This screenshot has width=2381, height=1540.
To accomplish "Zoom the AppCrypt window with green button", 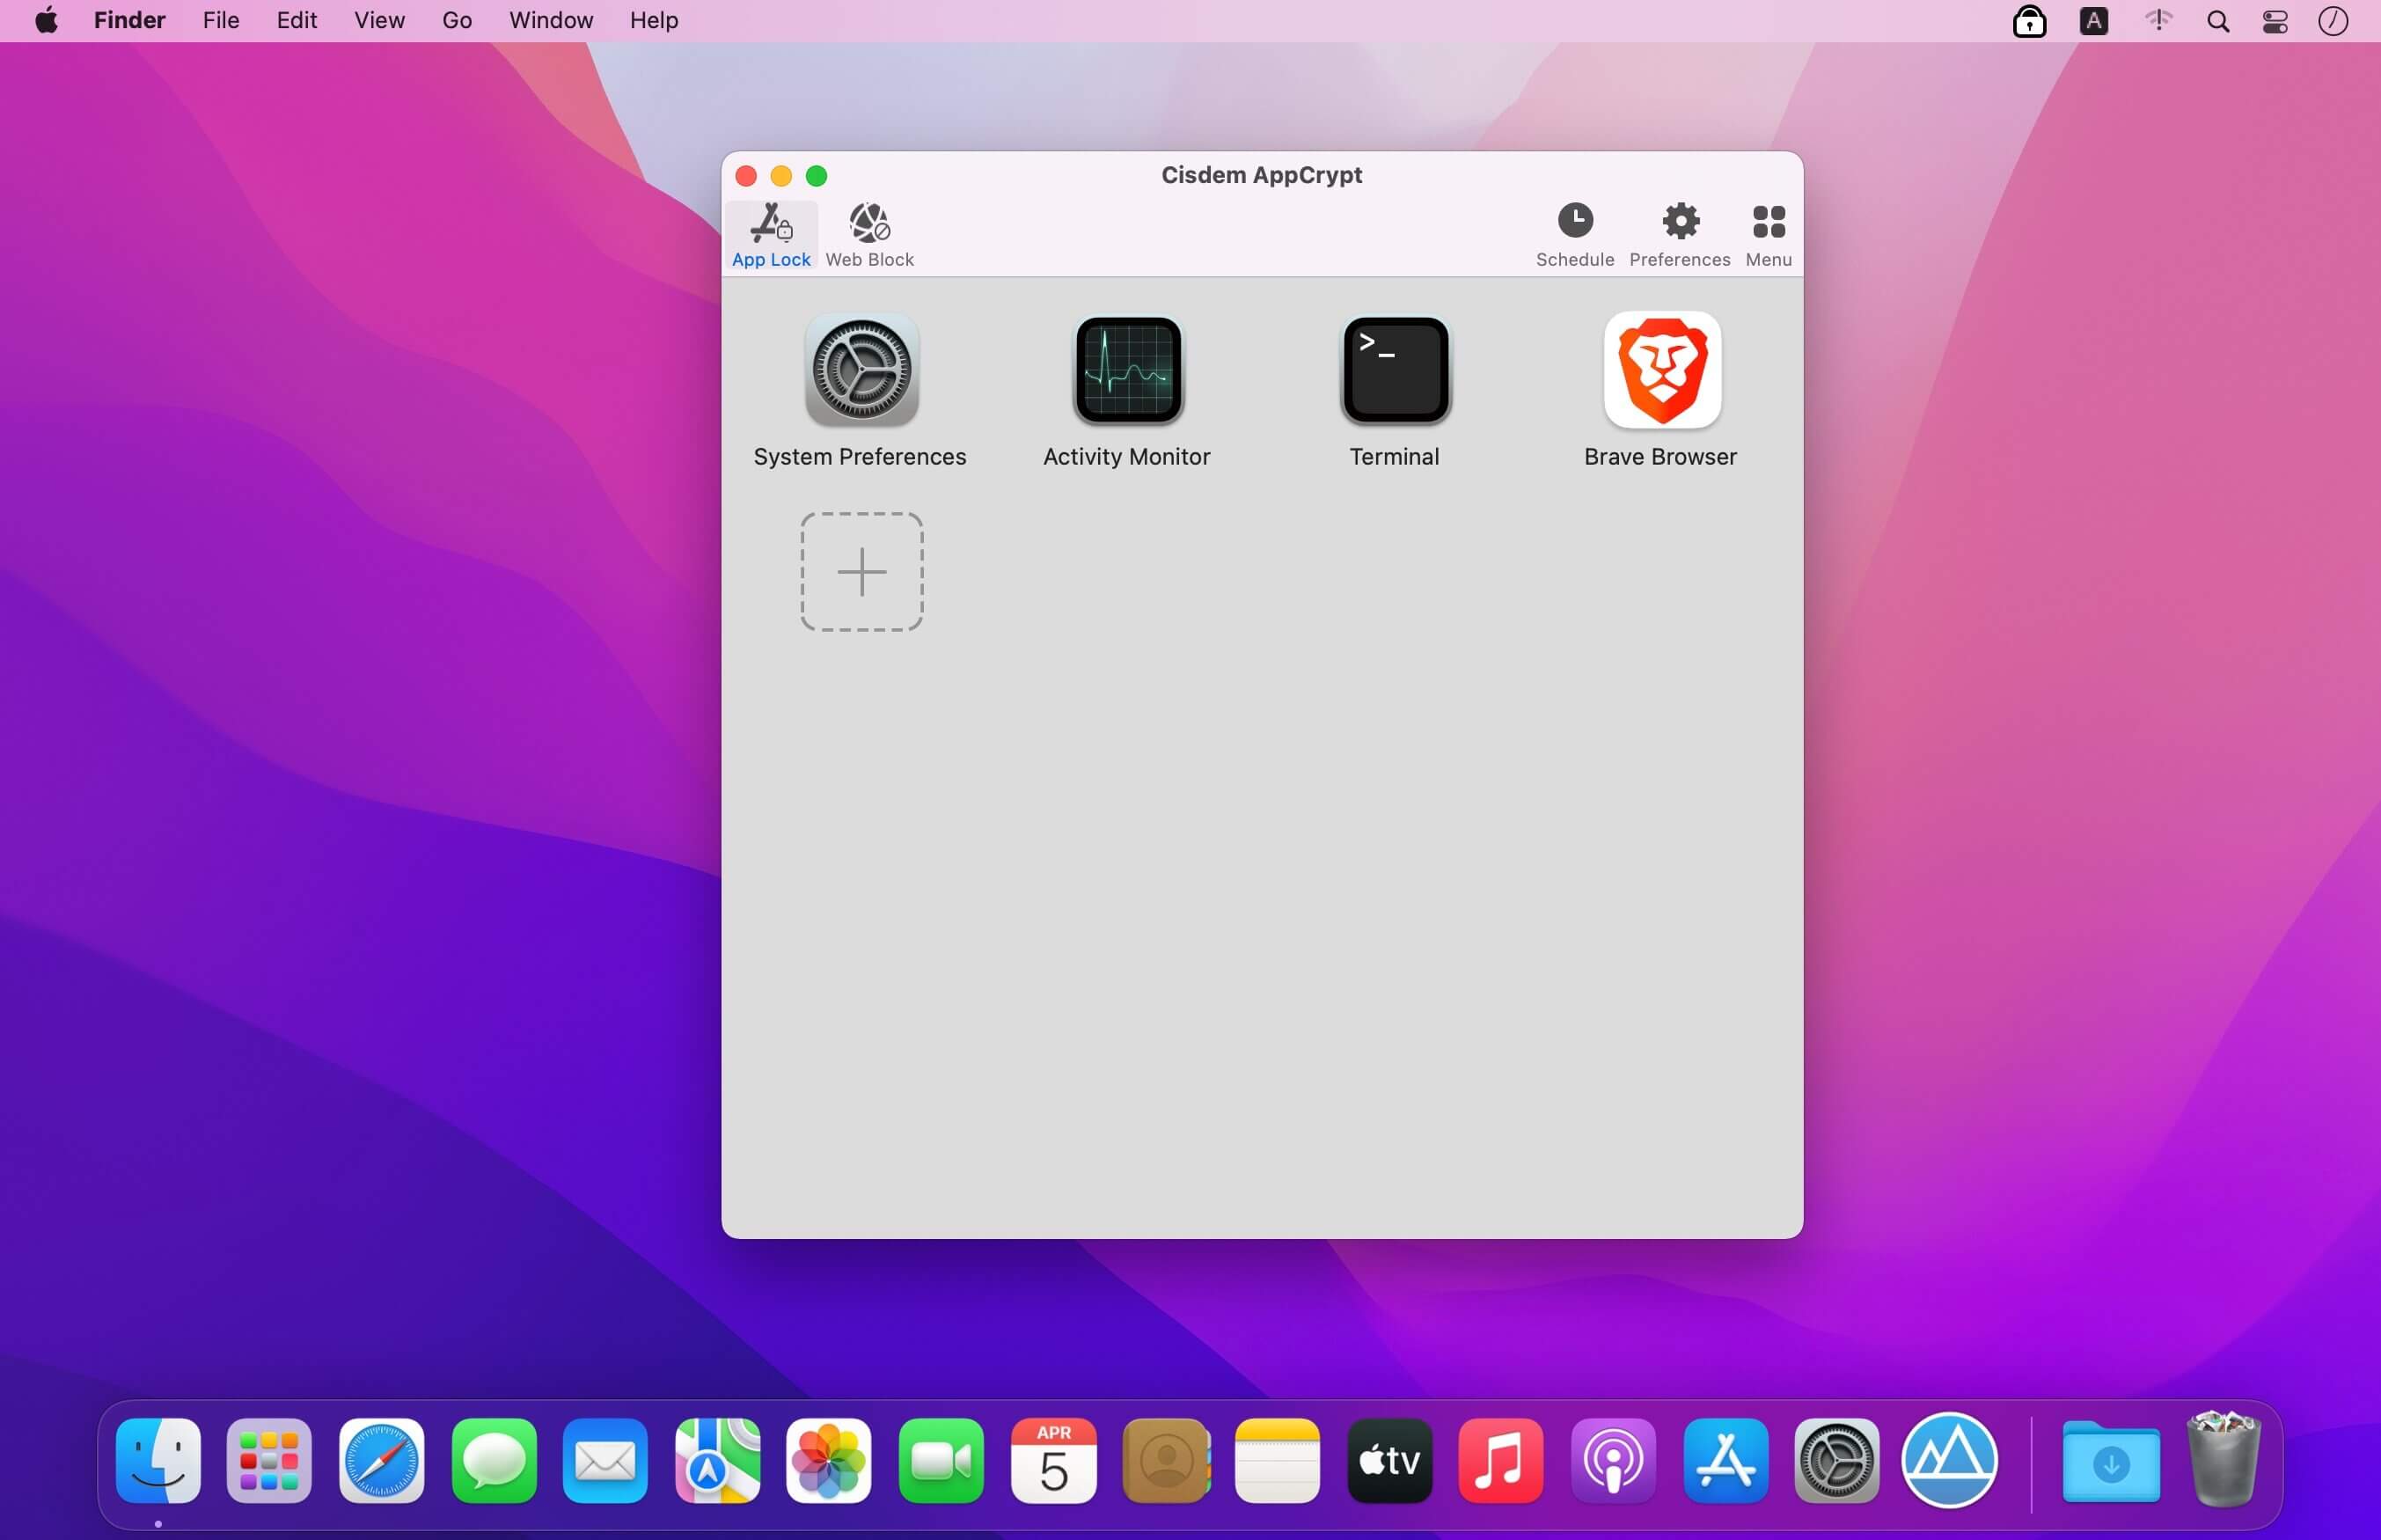I will (817, 176).
